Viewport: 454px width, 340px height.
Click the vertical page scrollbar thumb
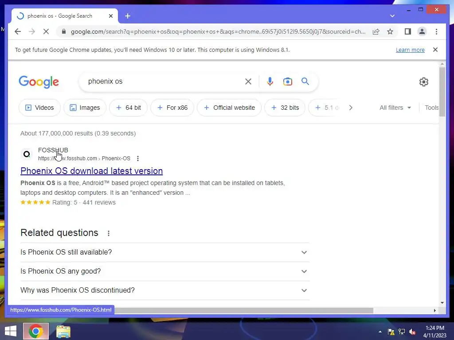442,91
